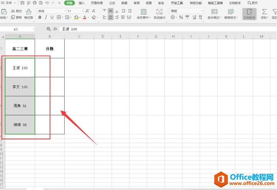Switch to the Developer Tools (开发工具) tab
277x190 pixels.
pyautogui.click(x=177, y=3)
